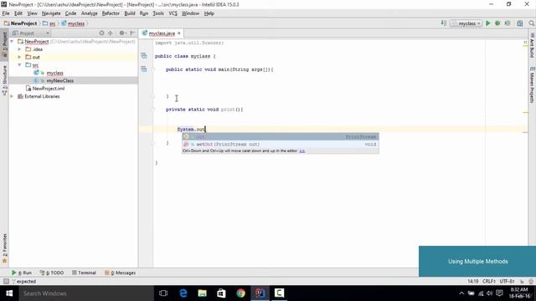The width and height of the screenshot is (536, 301).
Task: Run with coverage icon in toolbar
Action: (x=508, y=23)
